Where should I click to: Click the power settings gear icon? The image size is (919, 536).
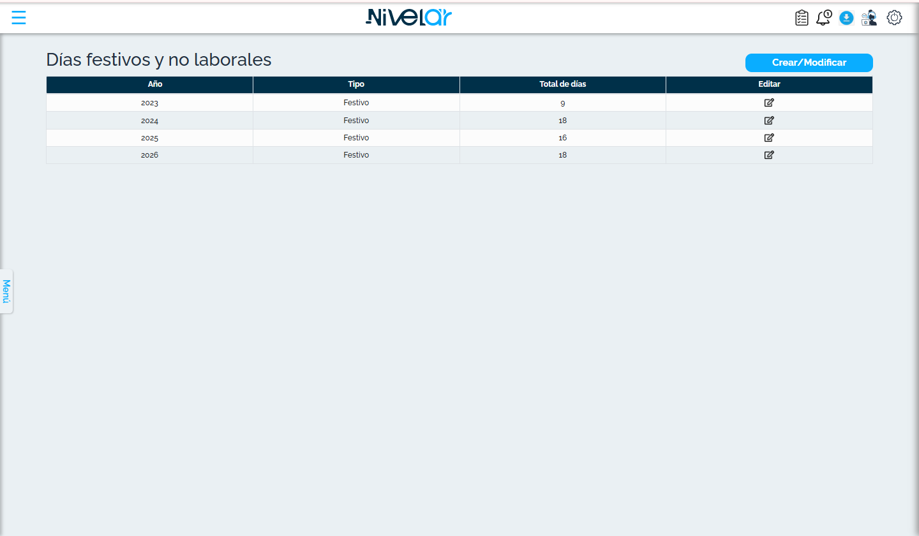click(x=895, y=18)
